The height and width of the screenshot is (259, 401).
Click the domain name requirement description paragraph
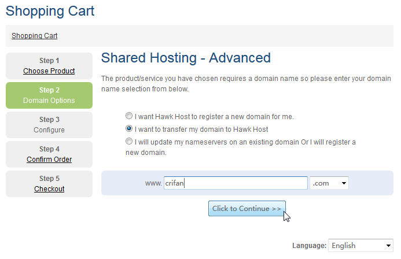pos(245,84)
